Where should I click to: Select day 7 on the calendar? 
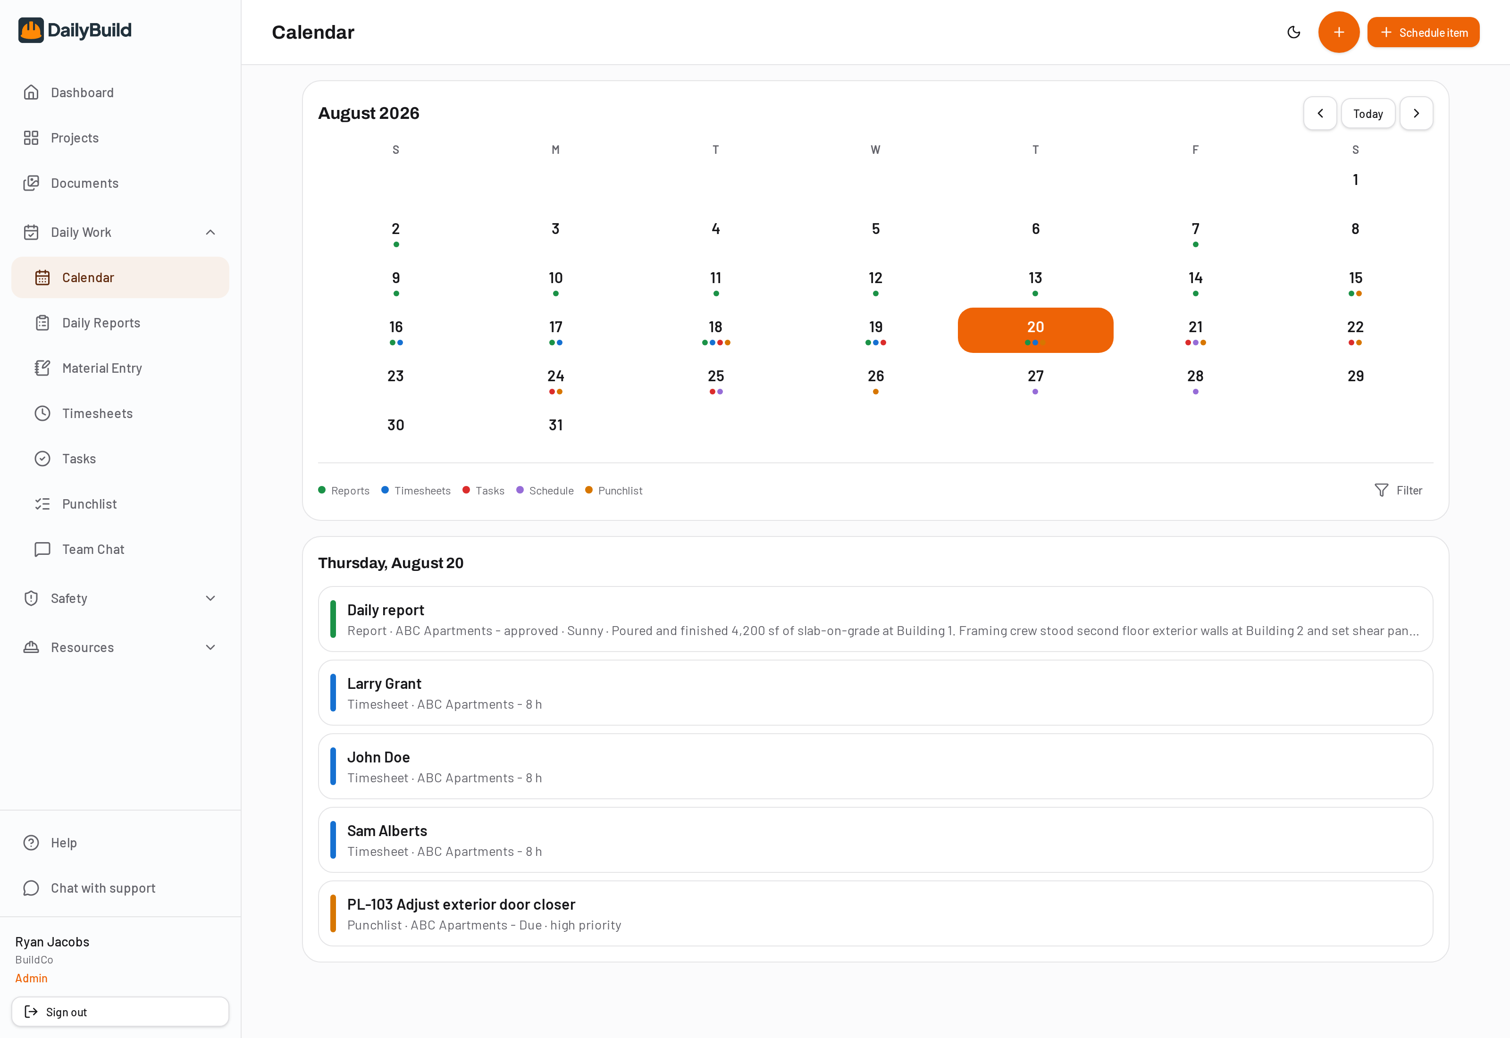point(1195,232)
